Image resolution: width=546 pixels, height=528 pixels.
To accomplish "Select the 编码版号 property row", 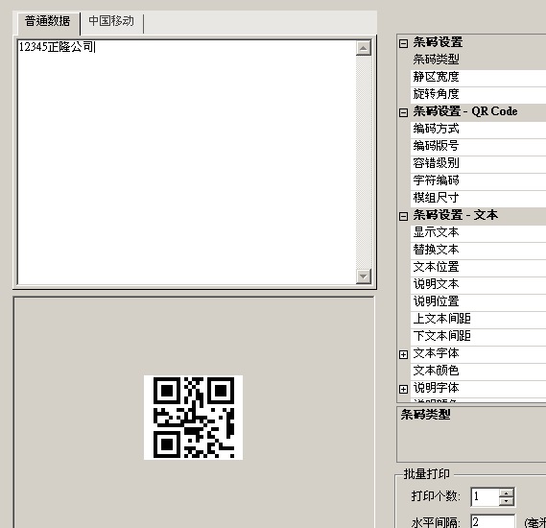I will [479, 146].
